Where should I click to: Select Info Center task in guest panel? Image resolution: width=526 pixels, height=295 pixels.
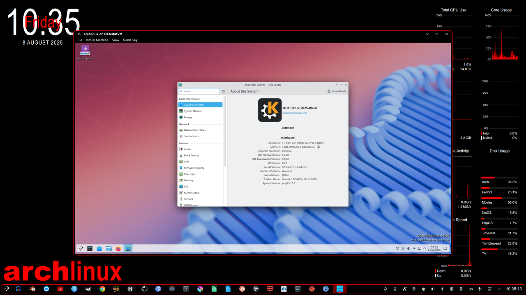128,248
